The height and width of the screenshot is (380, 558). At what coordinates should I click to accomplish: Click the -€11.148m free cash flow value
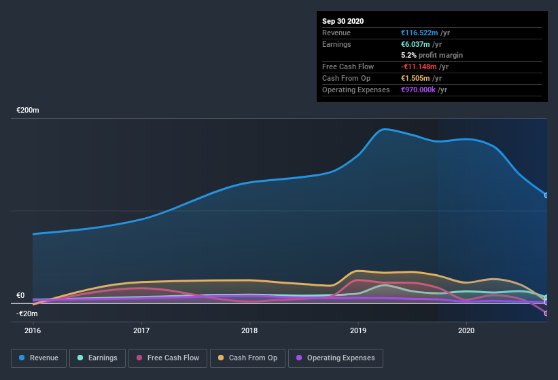click(x=419, y=66)
